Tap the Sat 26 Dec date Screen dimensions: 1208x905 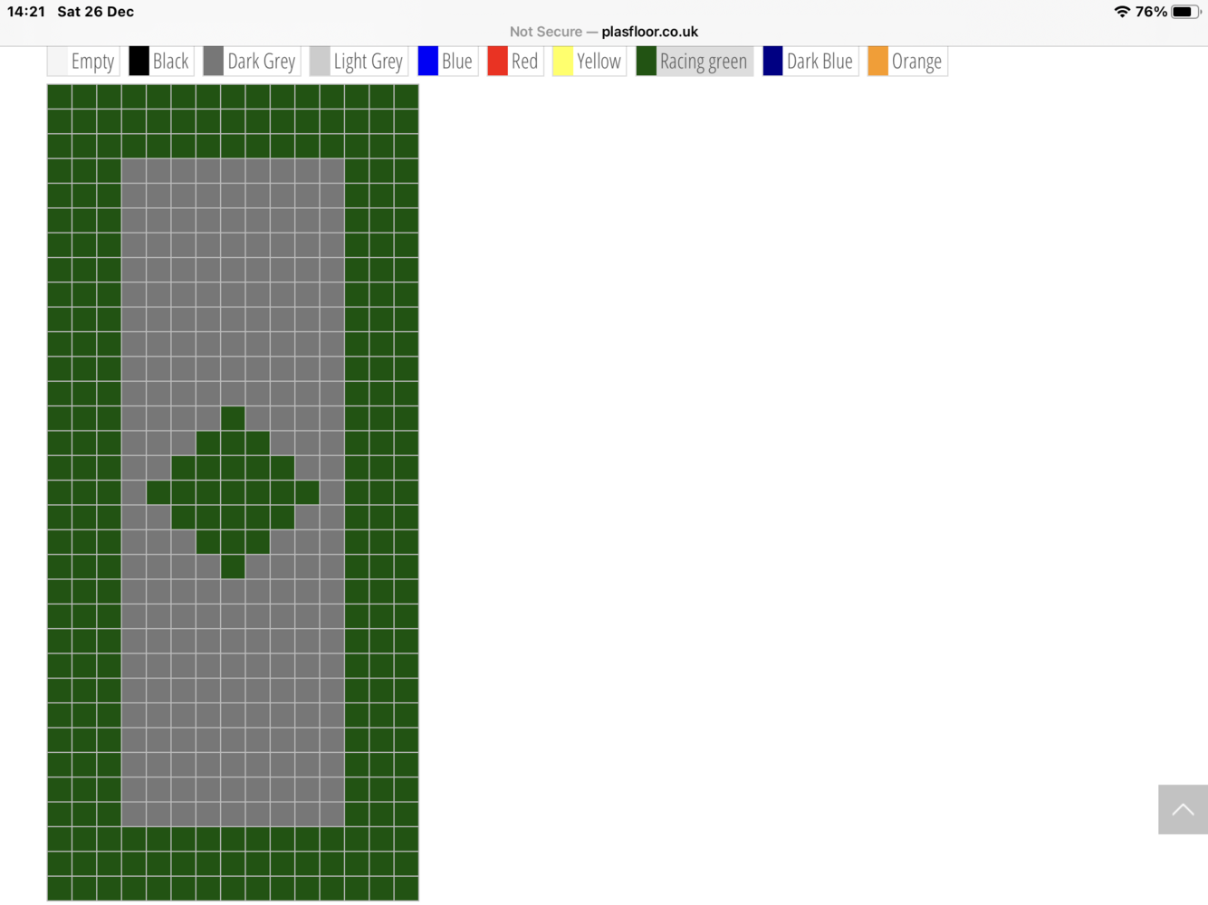point(95,12)
